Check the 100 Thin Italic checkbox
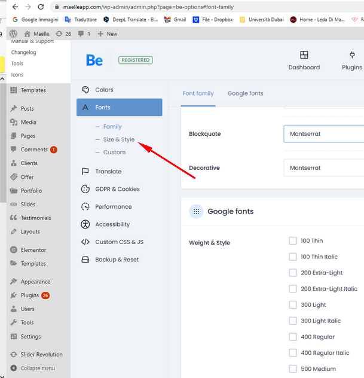 293,257
